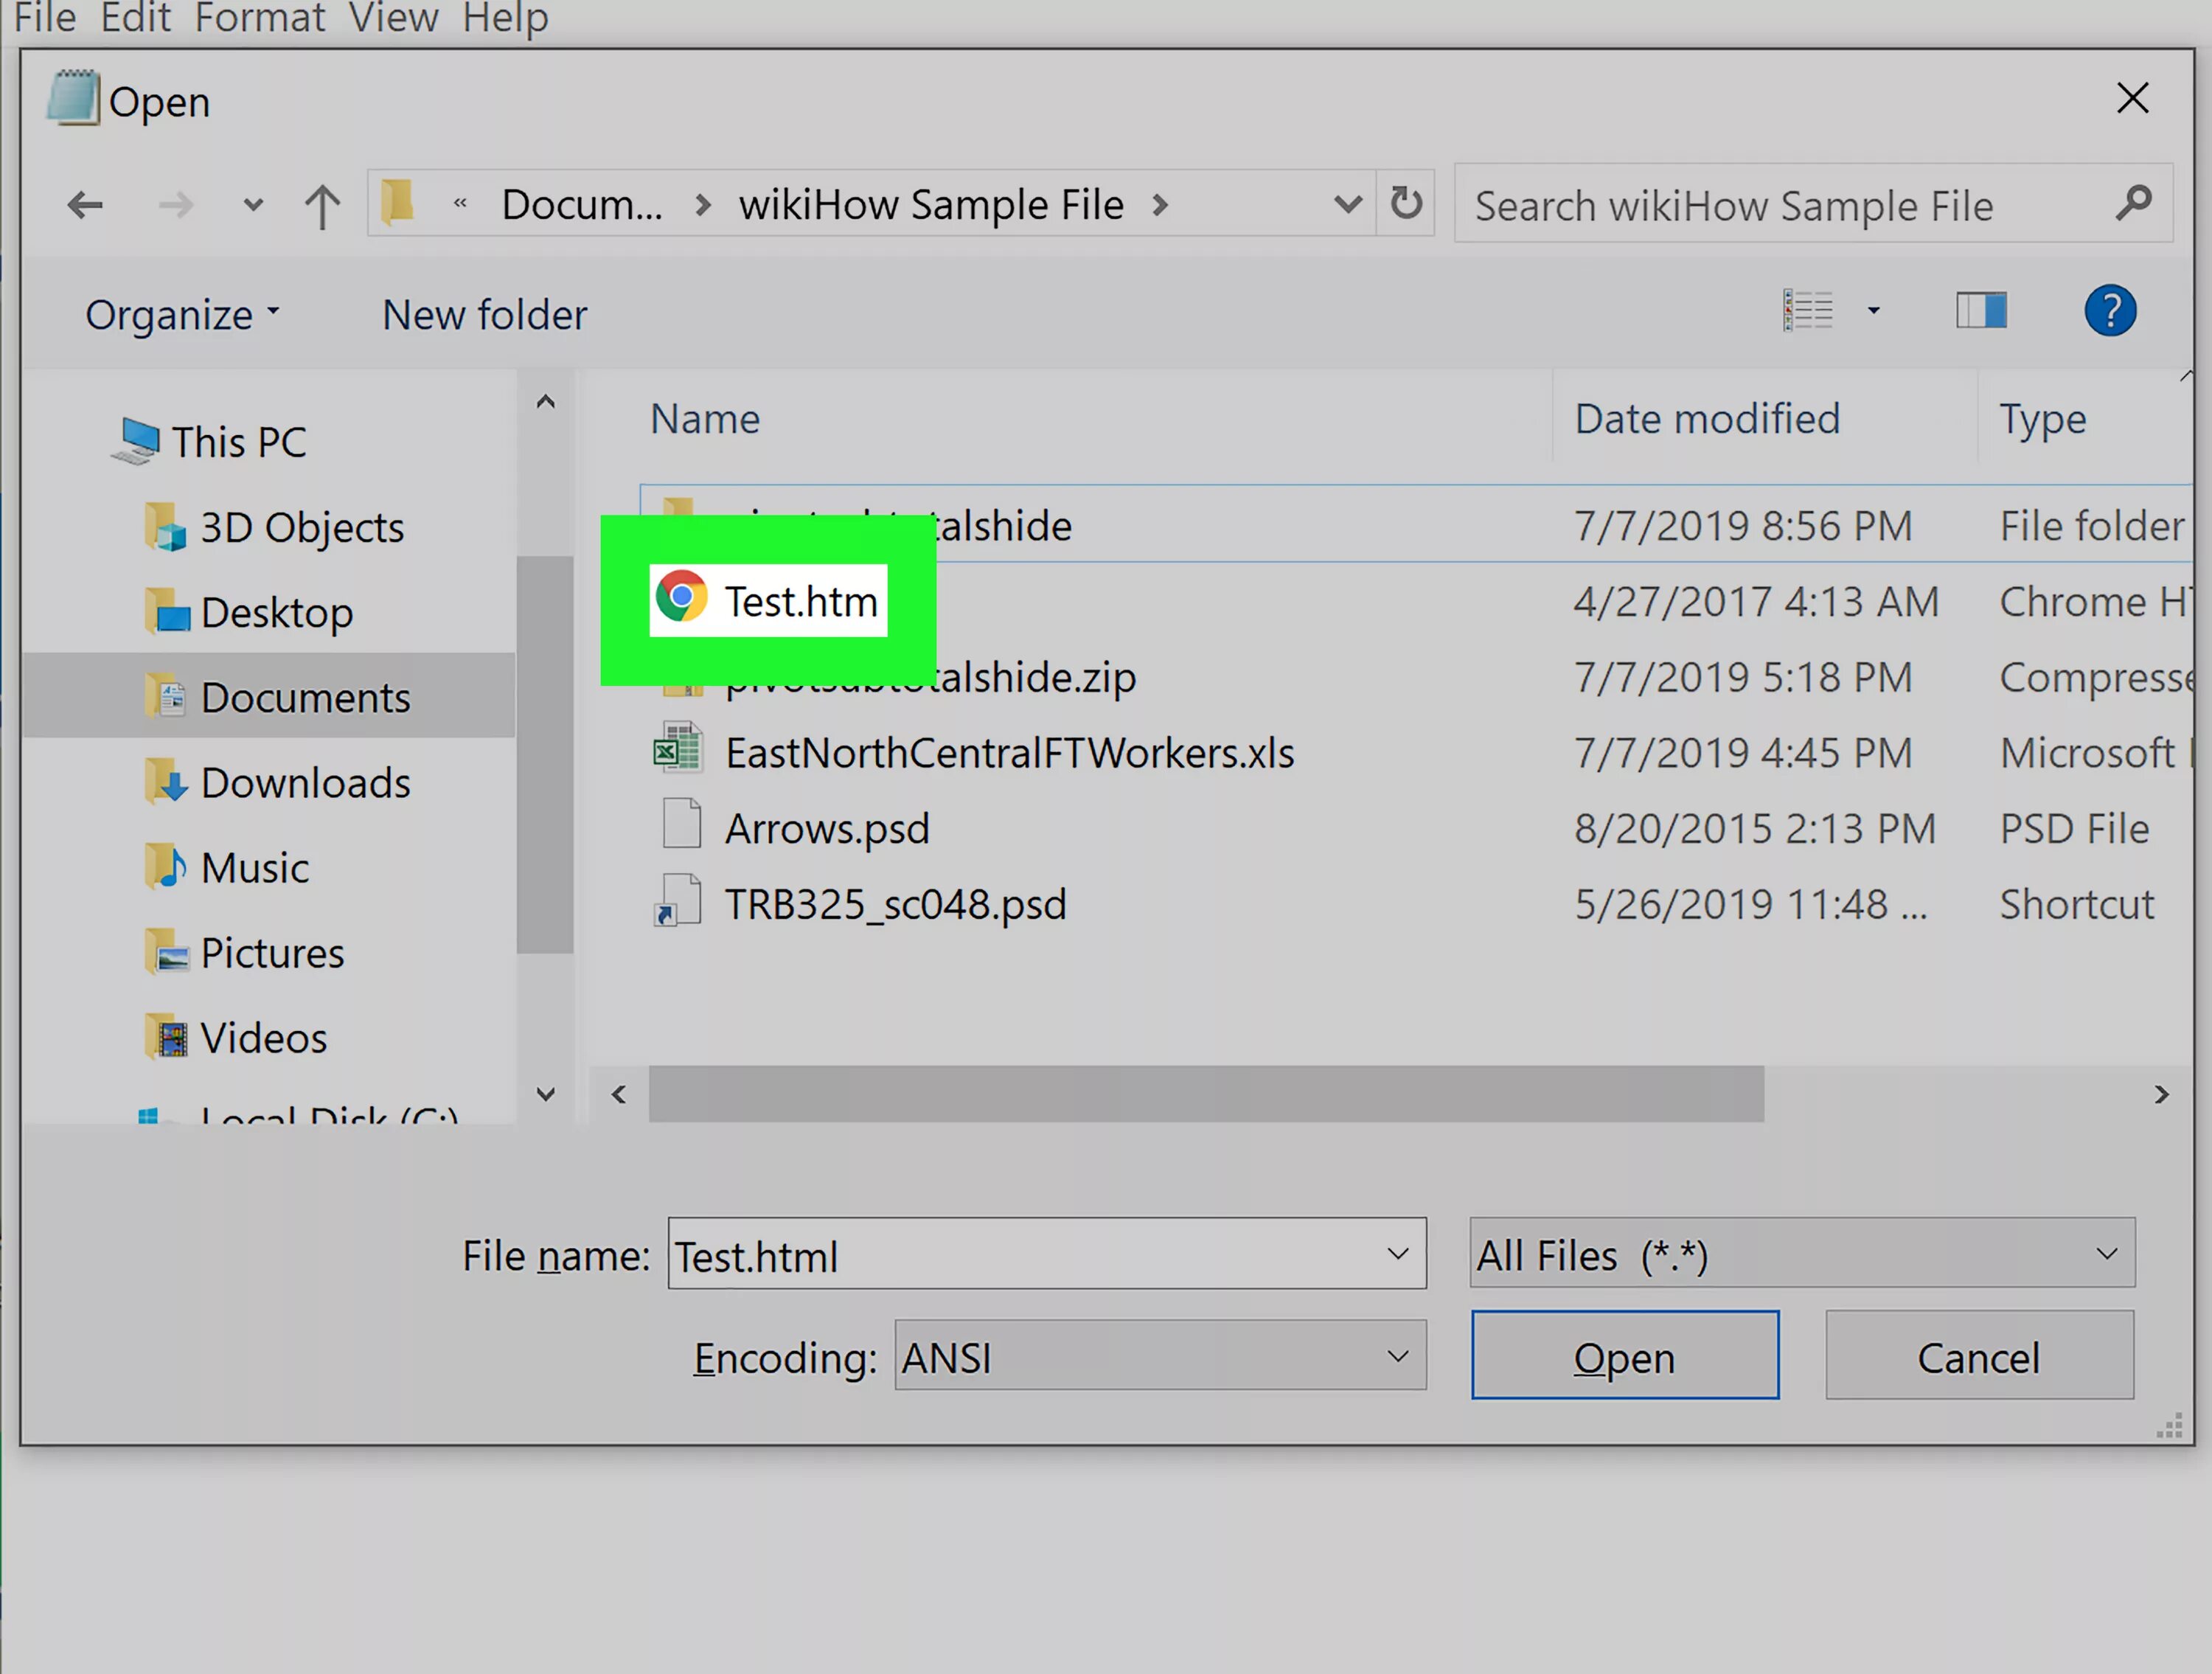
Task: Click the horizontal scrollbar in file list
Action: pyautogui.click(x=1206, y=1093)
